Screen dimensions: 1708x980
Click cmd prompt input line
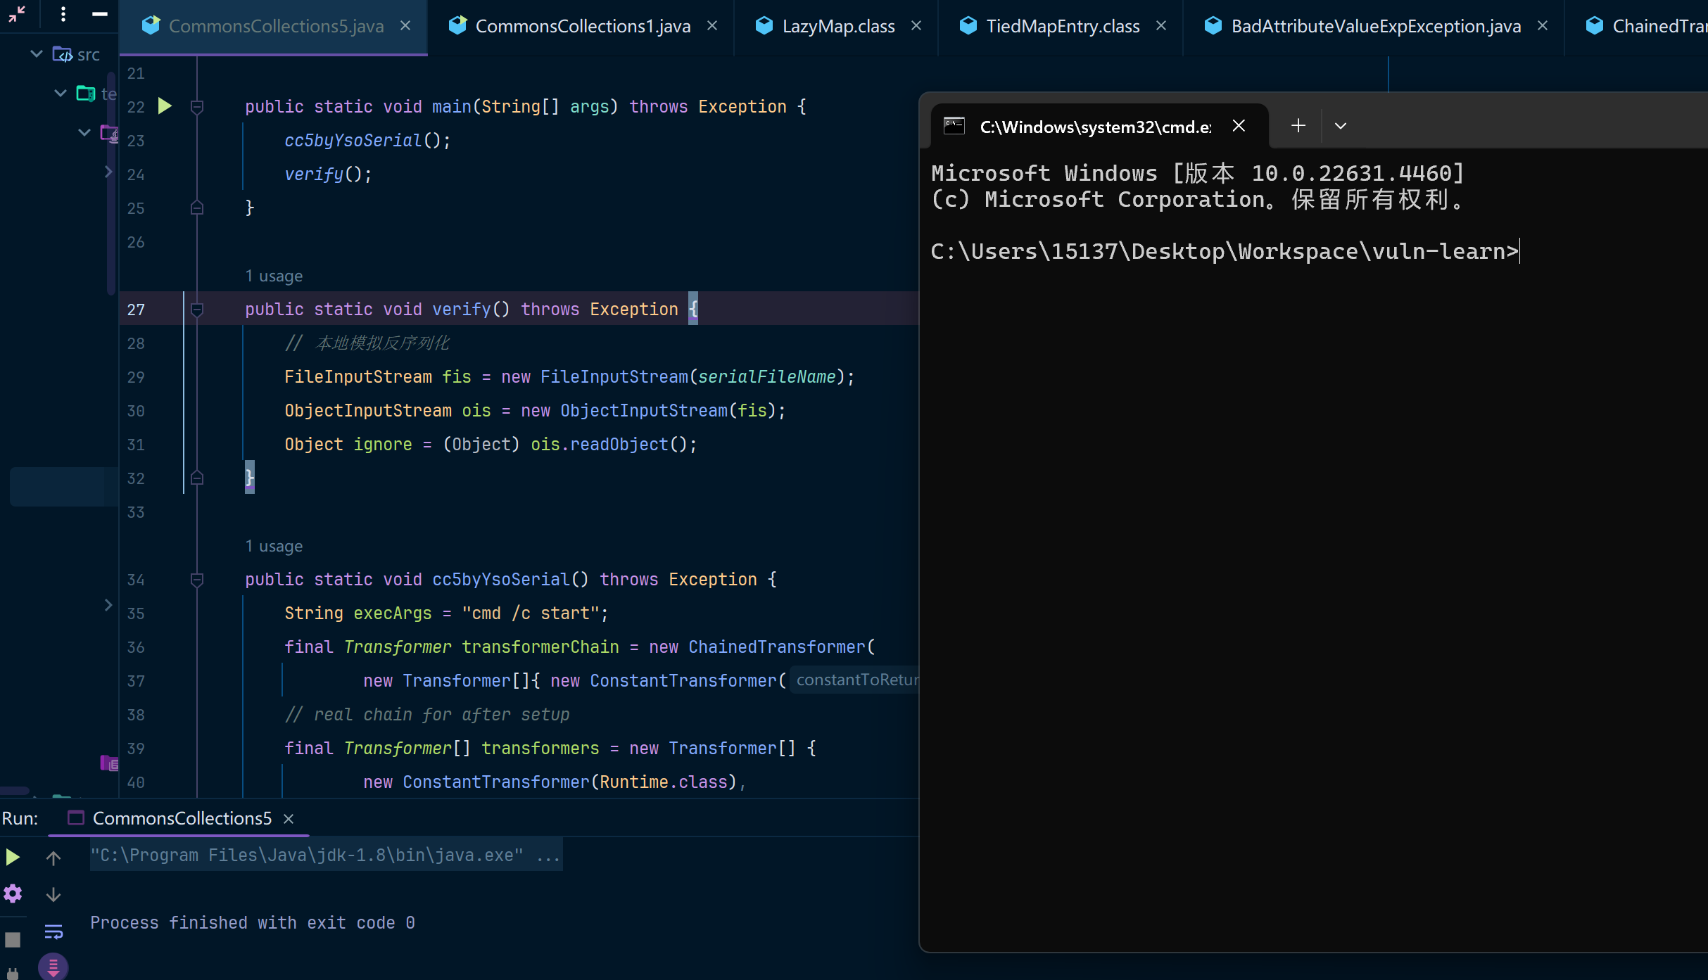[1225, 251]
